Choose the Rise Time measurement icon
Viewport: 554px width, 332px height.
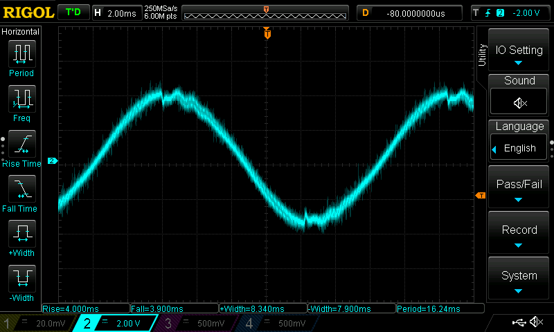(21, 144)
